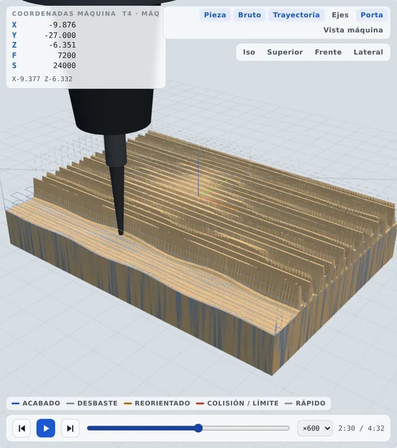
Task: Toggle Bruto stock visibility
Action: (x=249, y=15)
